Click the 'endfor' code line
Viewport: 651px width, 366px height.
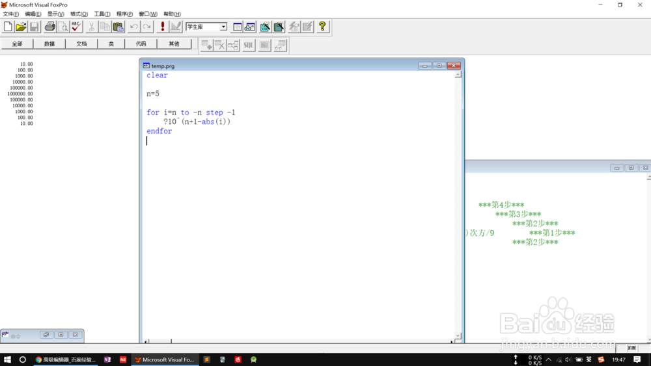point(159,131)
